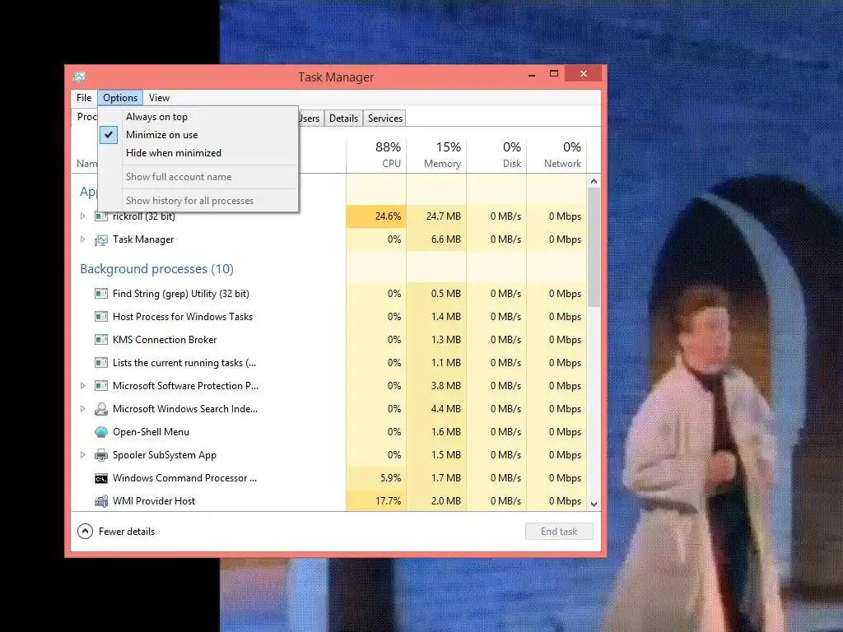Sort by the Memory column header
This screenshot has width=843, height=632.
click(x=436, y=155)
